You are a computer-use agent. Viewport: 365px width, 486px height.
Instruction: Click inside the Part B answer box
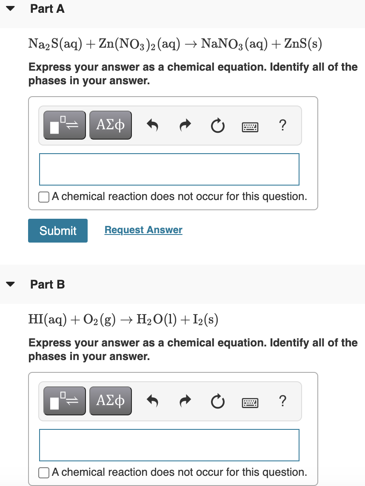tap(169, 445)
